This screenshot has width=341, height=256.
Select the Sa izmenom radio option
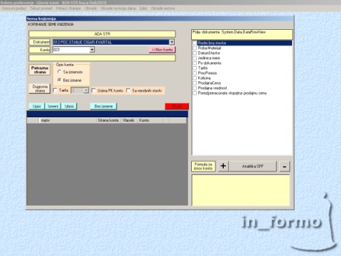pos(60,72)
